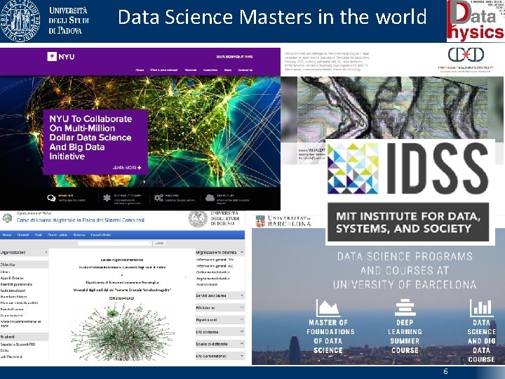Click the cloud icon in NYU footer
The height and width of the screenshot is (379, 505).
pyautogui.click(x=210, y=198)
